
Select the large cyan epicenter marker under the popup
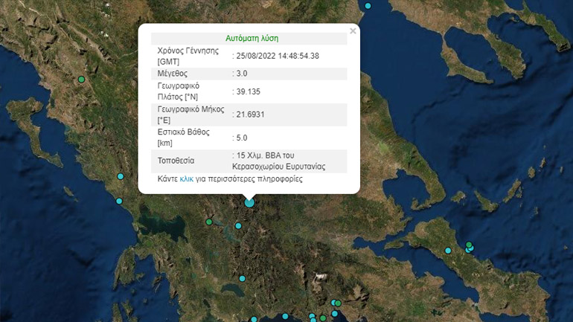click(249, 202)
